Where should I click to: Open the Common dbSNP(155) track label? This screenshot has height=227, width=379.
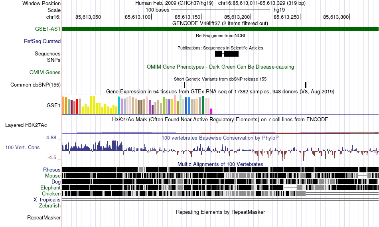[36, 85]
